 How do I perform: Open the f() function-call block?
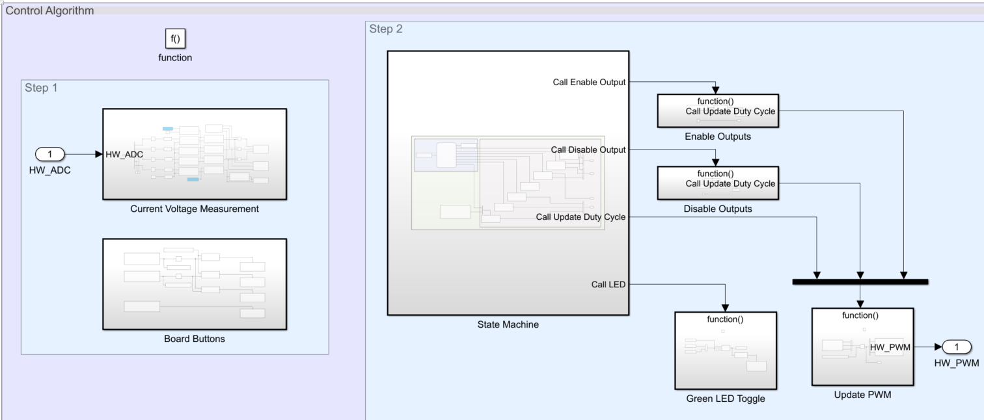pyautogui.click(x=175, y=39)
